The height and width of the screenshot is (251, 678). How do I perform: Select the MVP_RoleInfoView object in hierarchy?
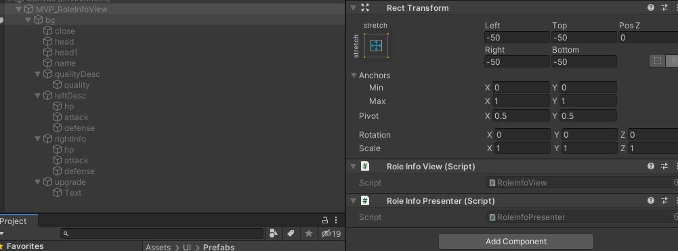point(71,9)
